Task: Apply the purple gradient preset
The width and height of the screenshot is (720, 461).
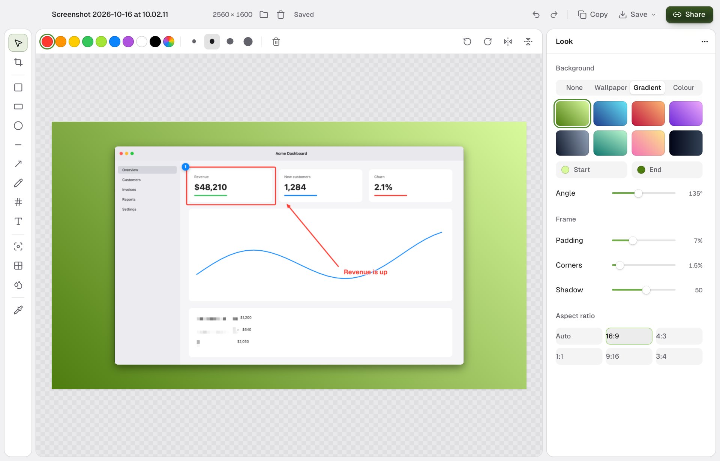Action: coord(686,114)
